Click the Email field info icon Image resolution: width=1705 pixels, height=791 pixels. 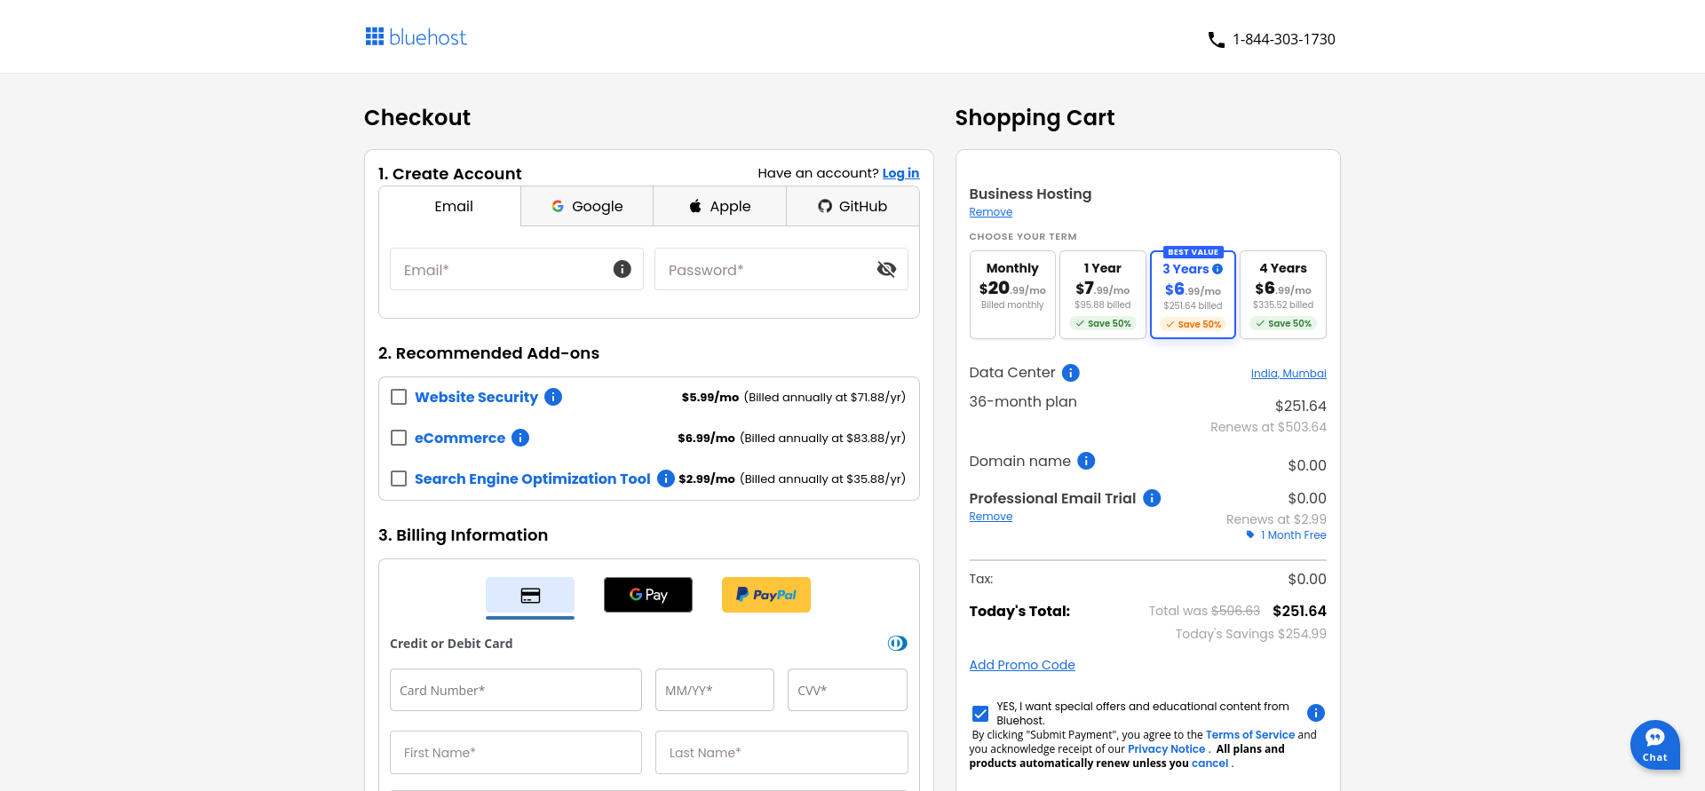point(623,269)
